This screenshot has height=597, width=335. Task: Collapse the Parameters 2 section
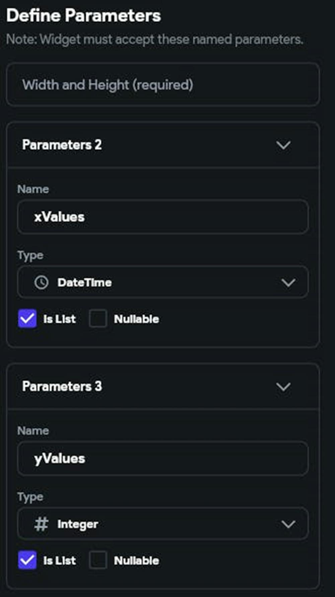(283, 145)
